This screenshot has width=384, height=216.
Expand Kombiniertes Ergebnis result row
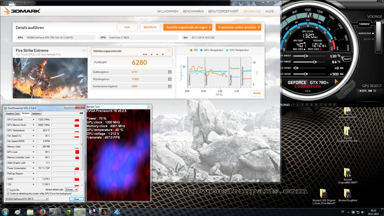[x=170, y=86]
